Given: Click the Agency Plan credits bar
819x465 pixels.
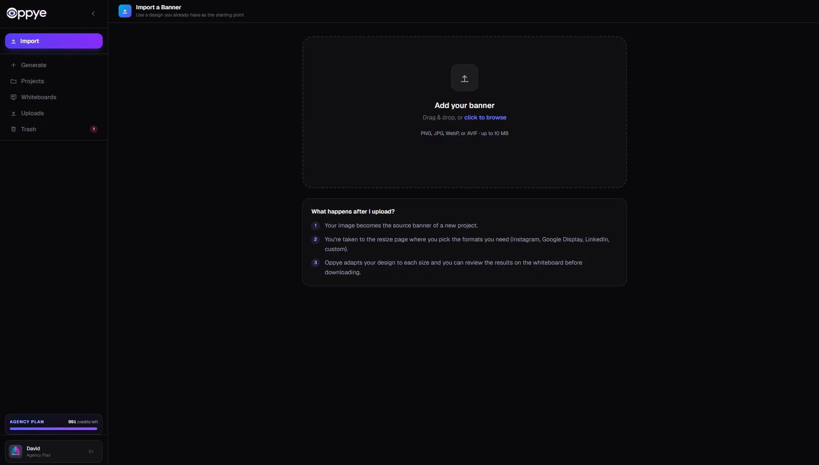Looking at the screenshot, I should tap(54, 429).
